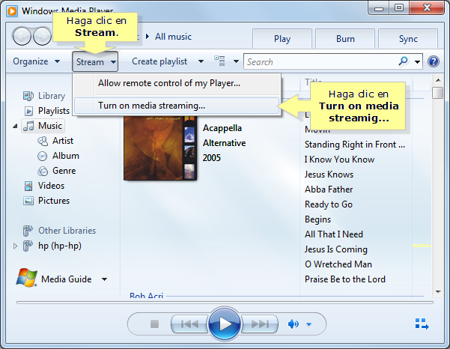Open the Help question mark icon

coord(434,61)
